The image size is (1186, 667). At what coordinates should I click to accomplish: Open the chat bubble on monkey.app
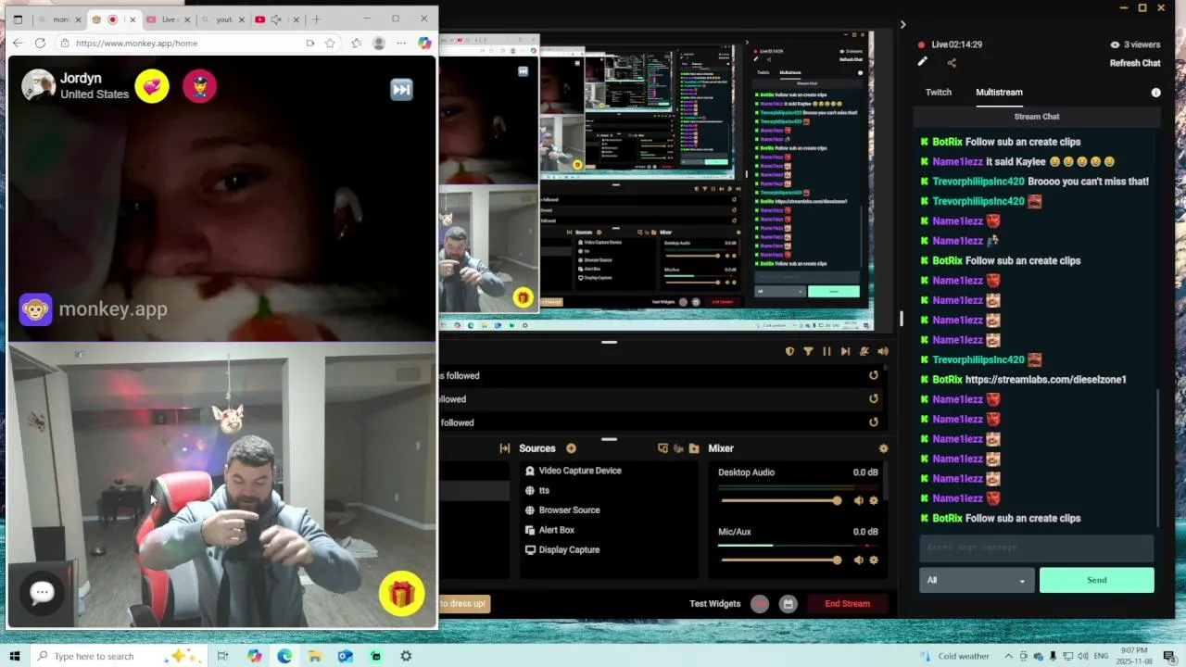pyautogui.click(x=42, y=593)
